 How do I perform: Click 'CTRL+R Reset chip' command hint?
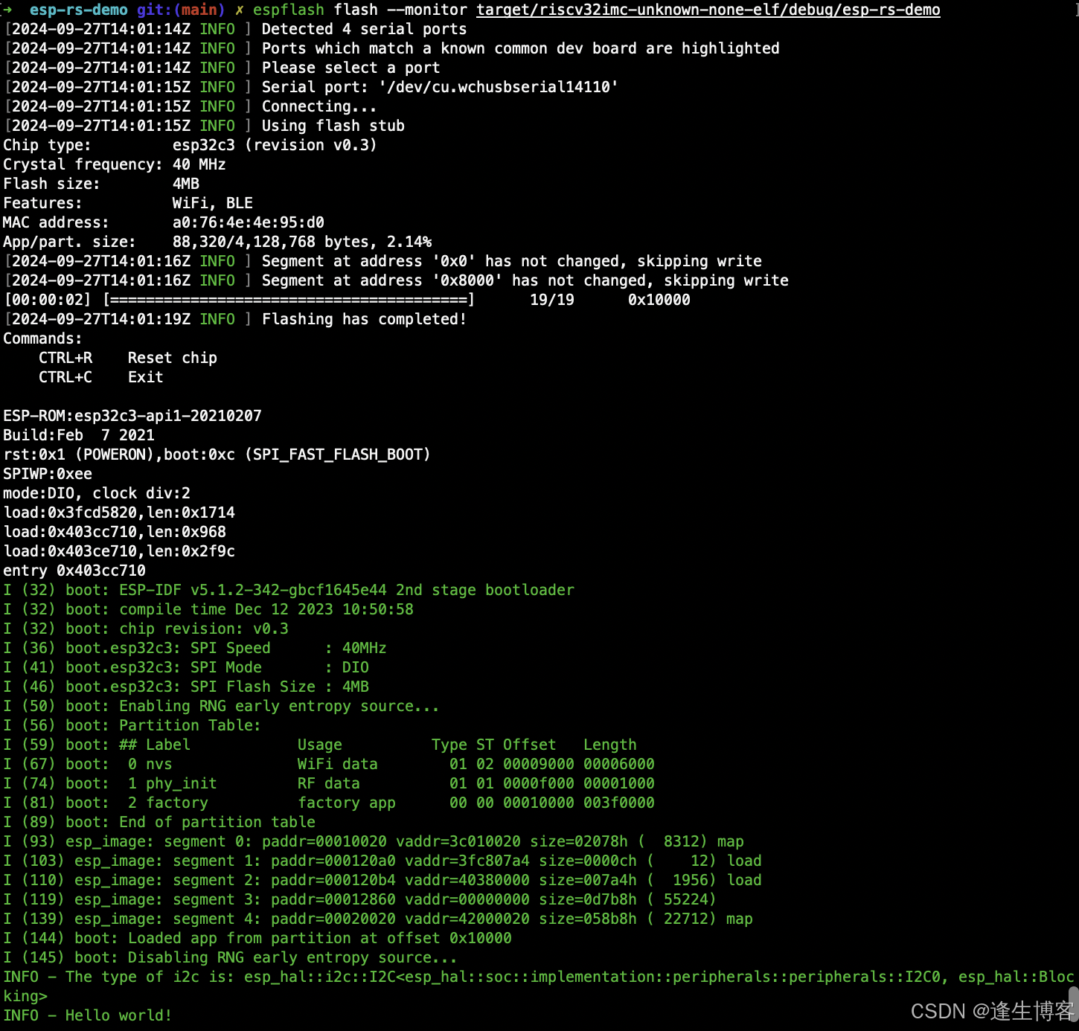point(127,358)
